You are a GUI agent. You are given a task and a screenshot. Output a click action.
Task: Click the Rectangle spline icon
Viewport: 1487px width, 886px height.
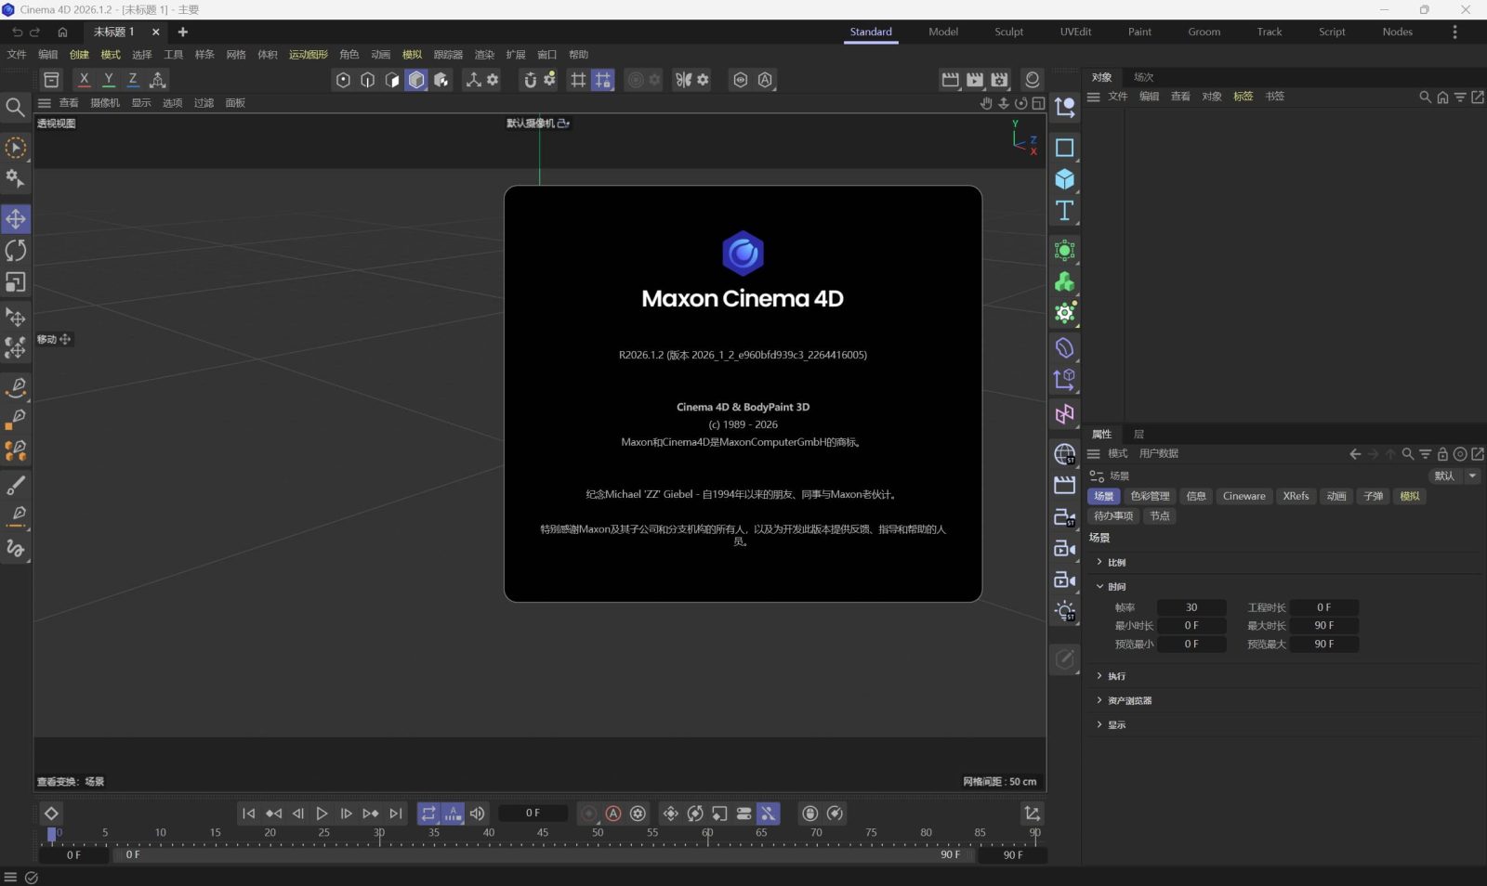pos(1065,148)
